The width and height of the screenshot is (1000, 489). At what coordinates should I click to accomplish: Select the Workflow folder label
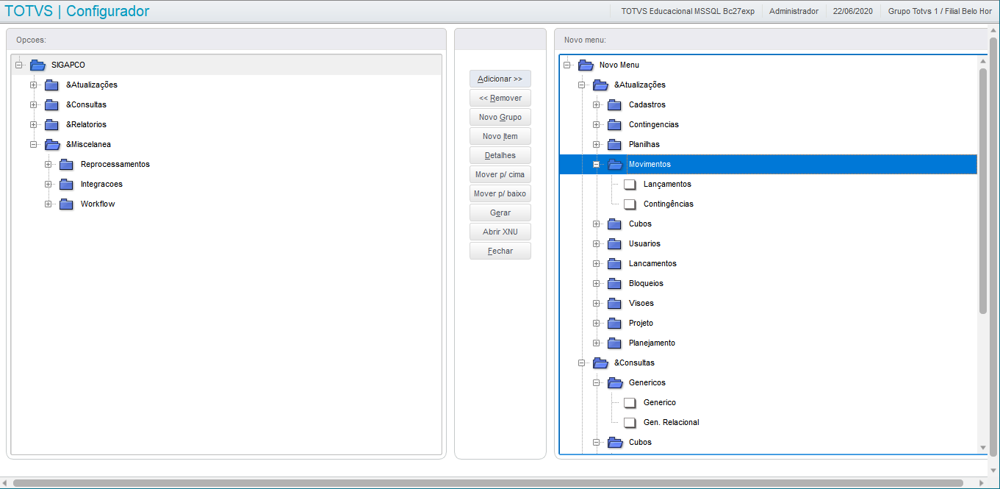pyautogui.click(x=98, y=204)
